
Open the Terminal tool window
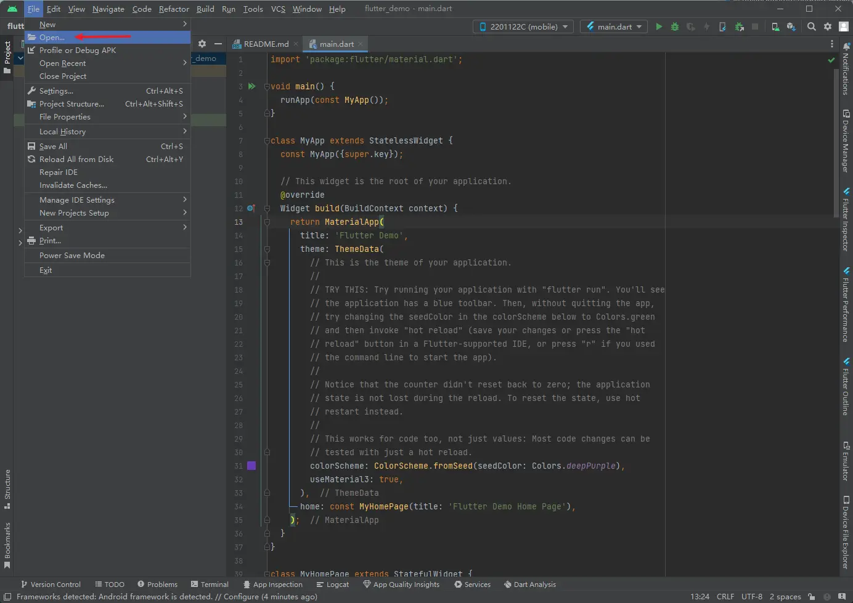click(210, 585)
